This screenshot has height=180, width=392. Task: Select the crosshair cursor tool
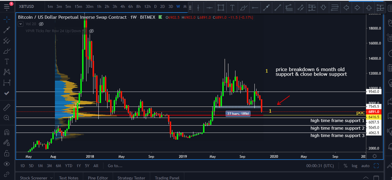pyautogui.click(x=7, y=20)
